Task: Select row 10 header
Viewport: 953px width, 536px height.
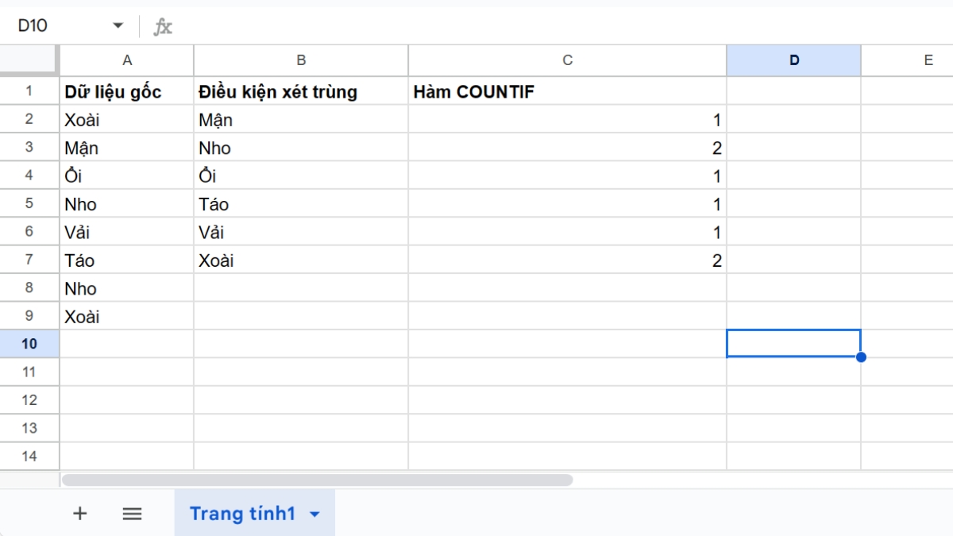Action: 29,344
